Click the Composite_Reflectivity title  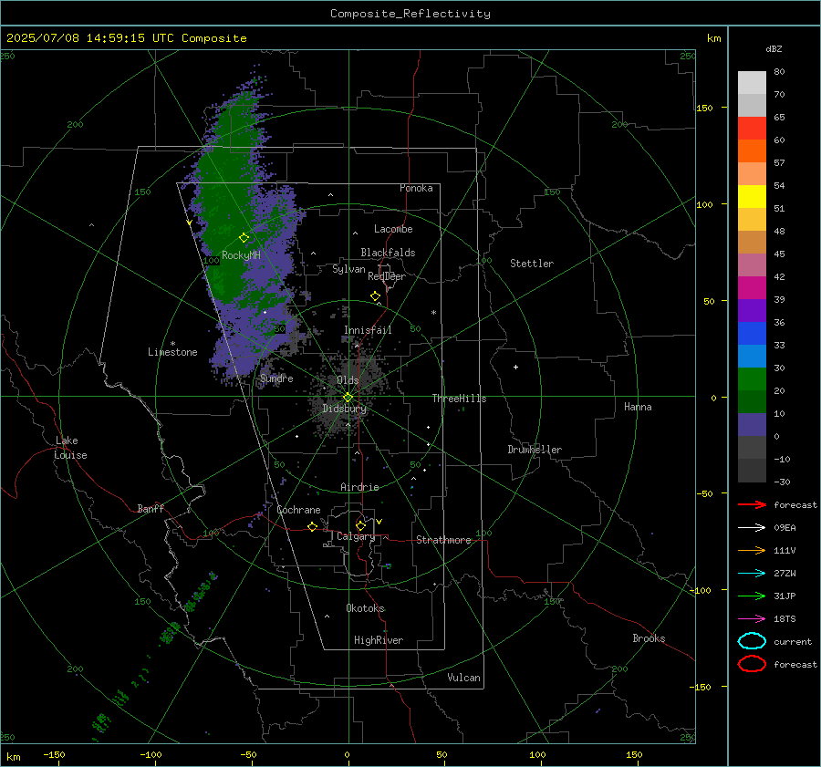tap(410, 14)
